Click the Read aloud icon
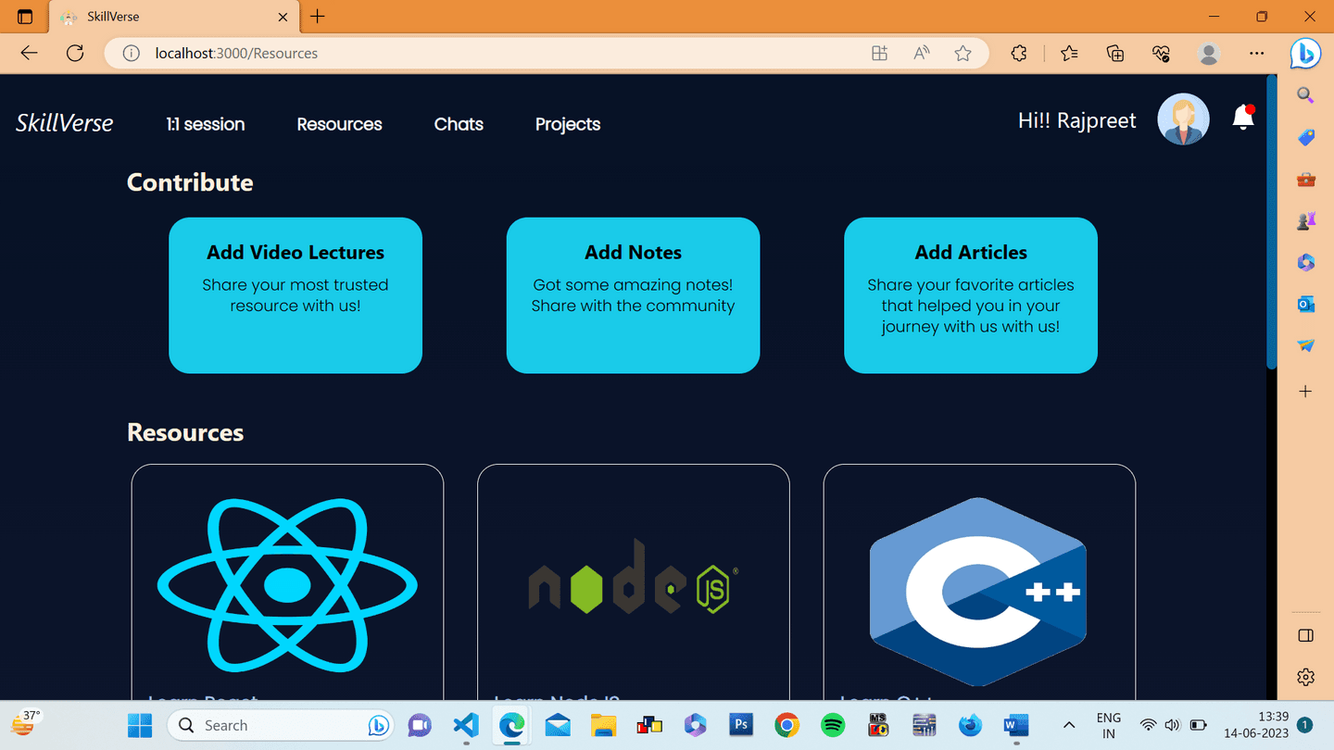 tap(921, 53)
